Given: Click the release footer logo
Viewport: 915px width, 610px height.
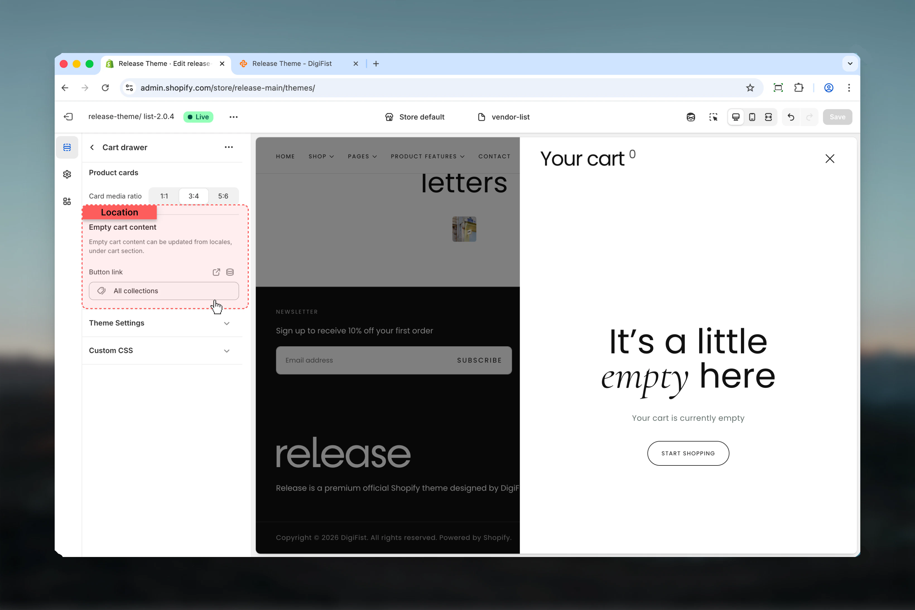Looking at the screenshot, I should 343,452.
